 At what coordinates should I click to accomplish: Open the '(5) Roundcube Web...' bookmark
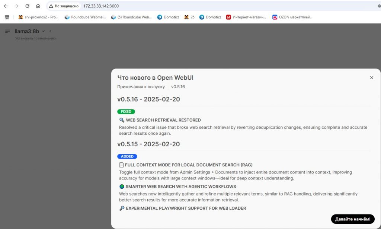click(132, 17)
